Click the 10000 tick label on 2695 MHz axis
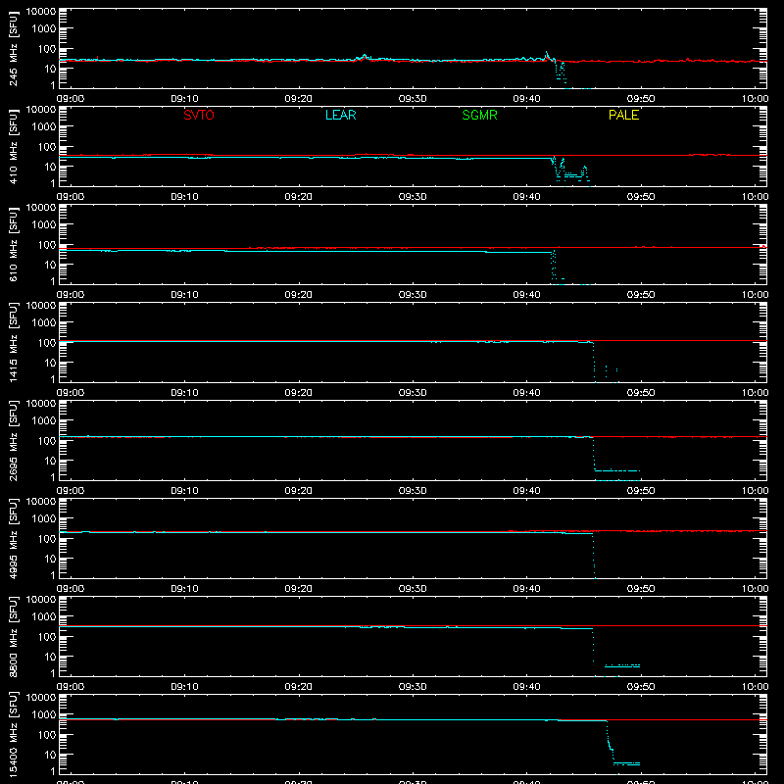Viewport: 784px width, 784px height. 41,404
